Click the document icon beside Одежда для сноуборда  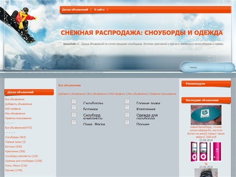click(x=127, y=115)
